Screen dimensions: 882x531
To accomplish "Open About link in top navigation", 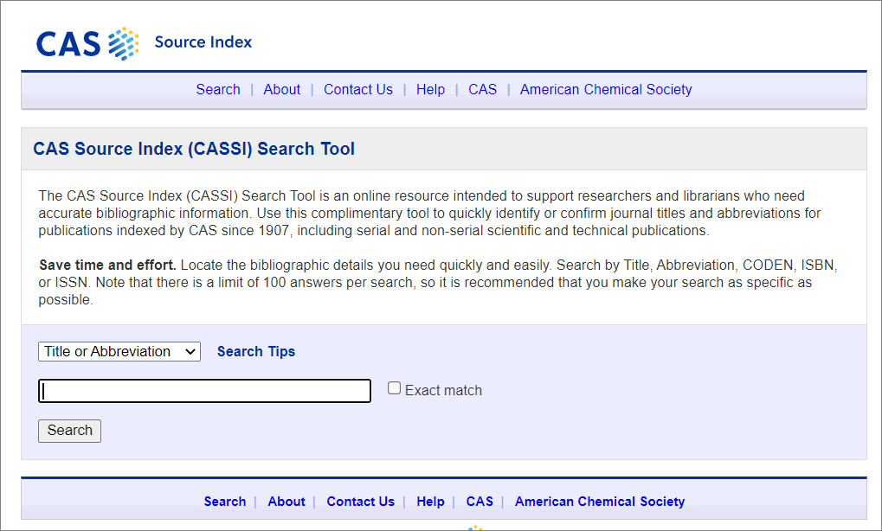I will coord(282,89).
